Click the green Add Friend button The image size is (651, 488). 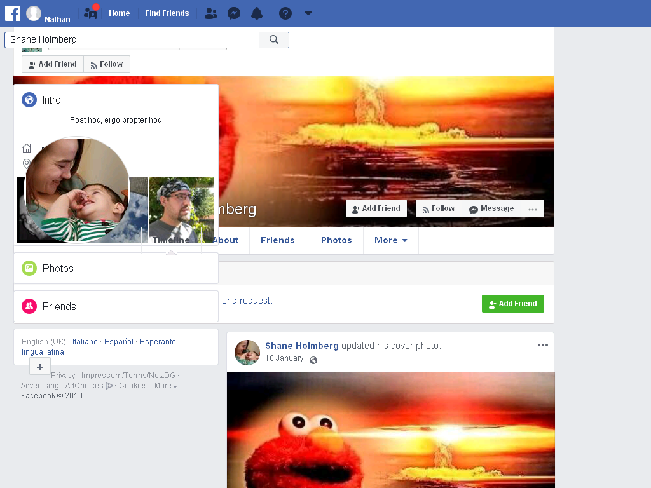[513, 304]
